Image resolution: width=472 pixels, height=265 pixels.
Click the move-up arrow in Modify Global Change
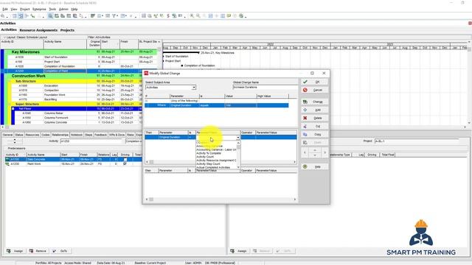(315, 150)
